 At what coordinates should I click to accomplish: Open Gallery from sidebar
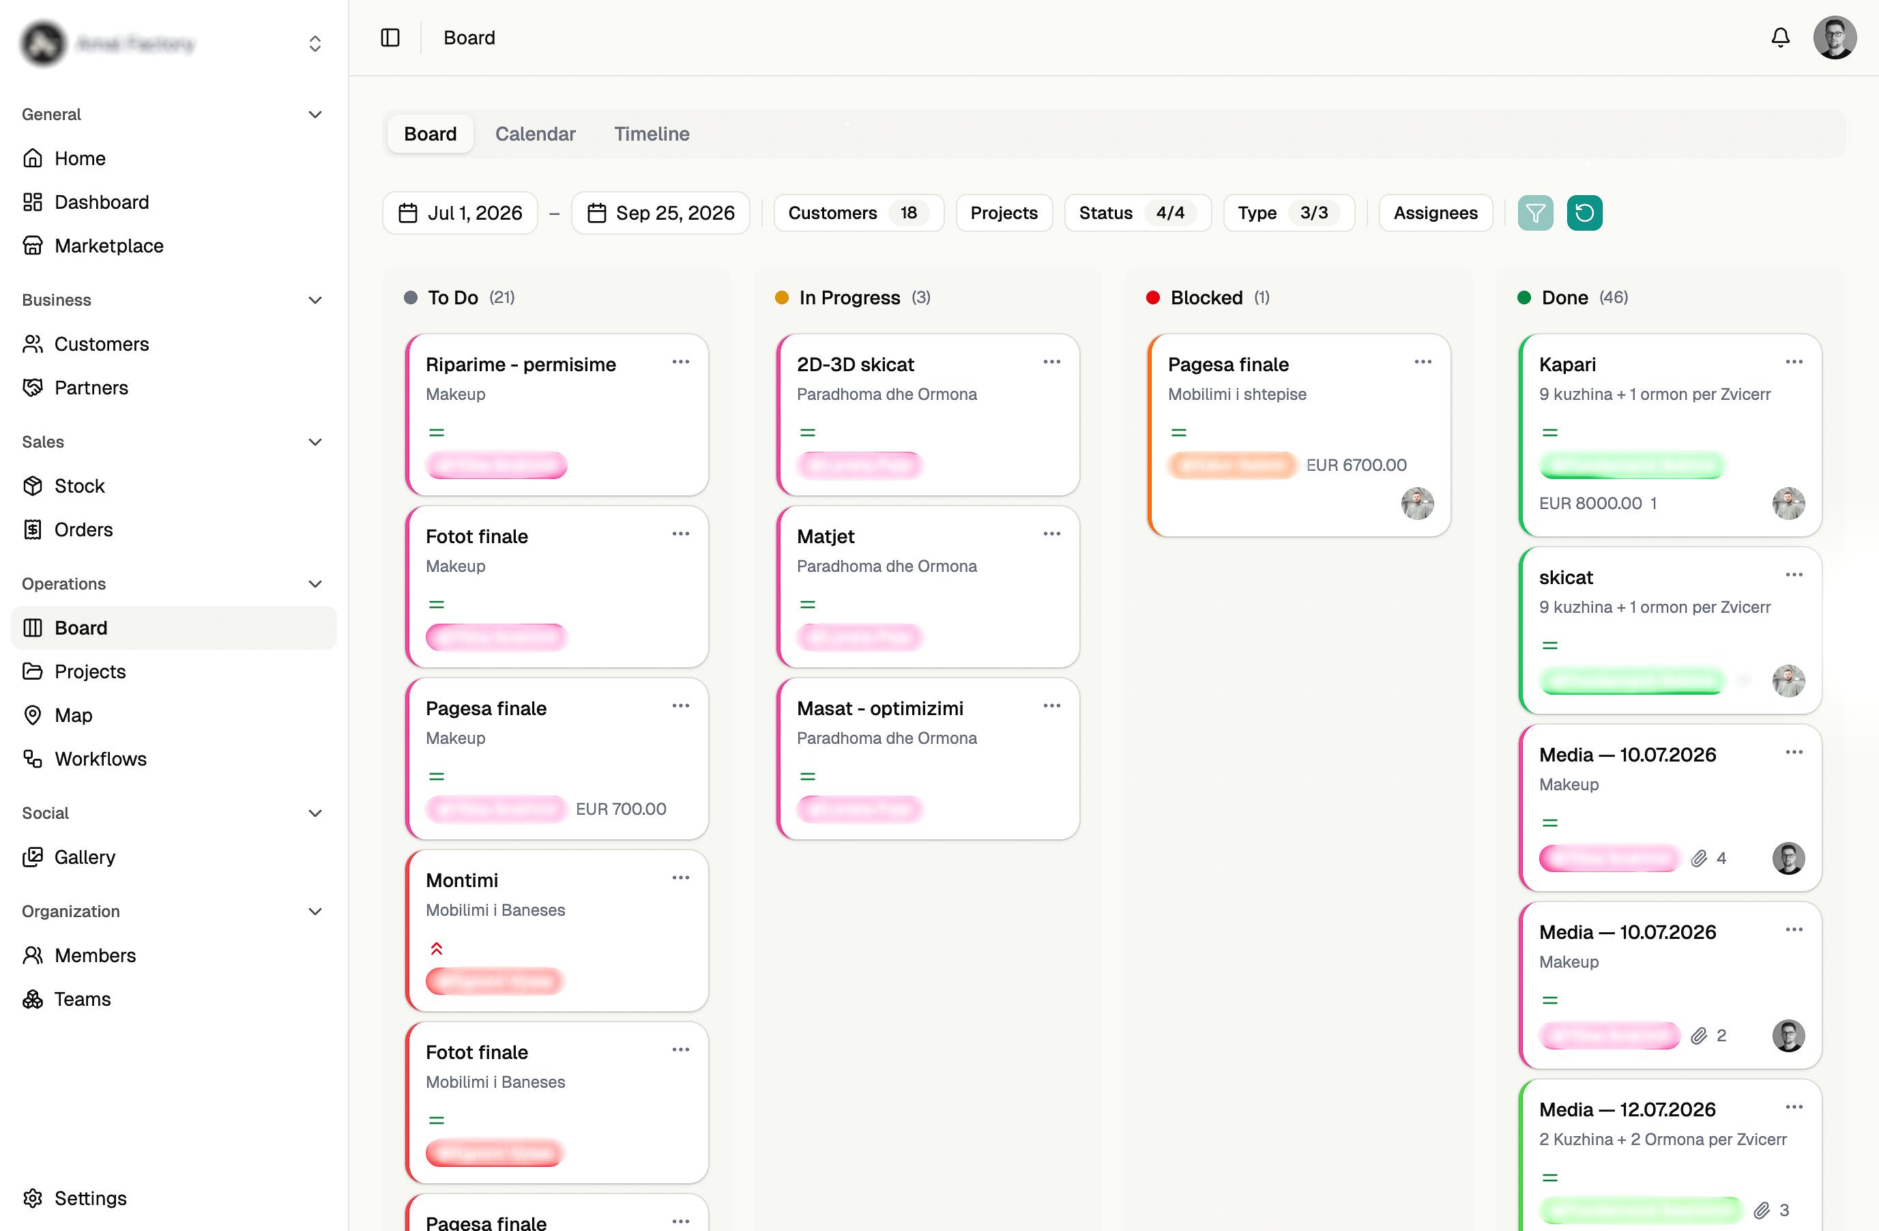(x=174, y=857)
